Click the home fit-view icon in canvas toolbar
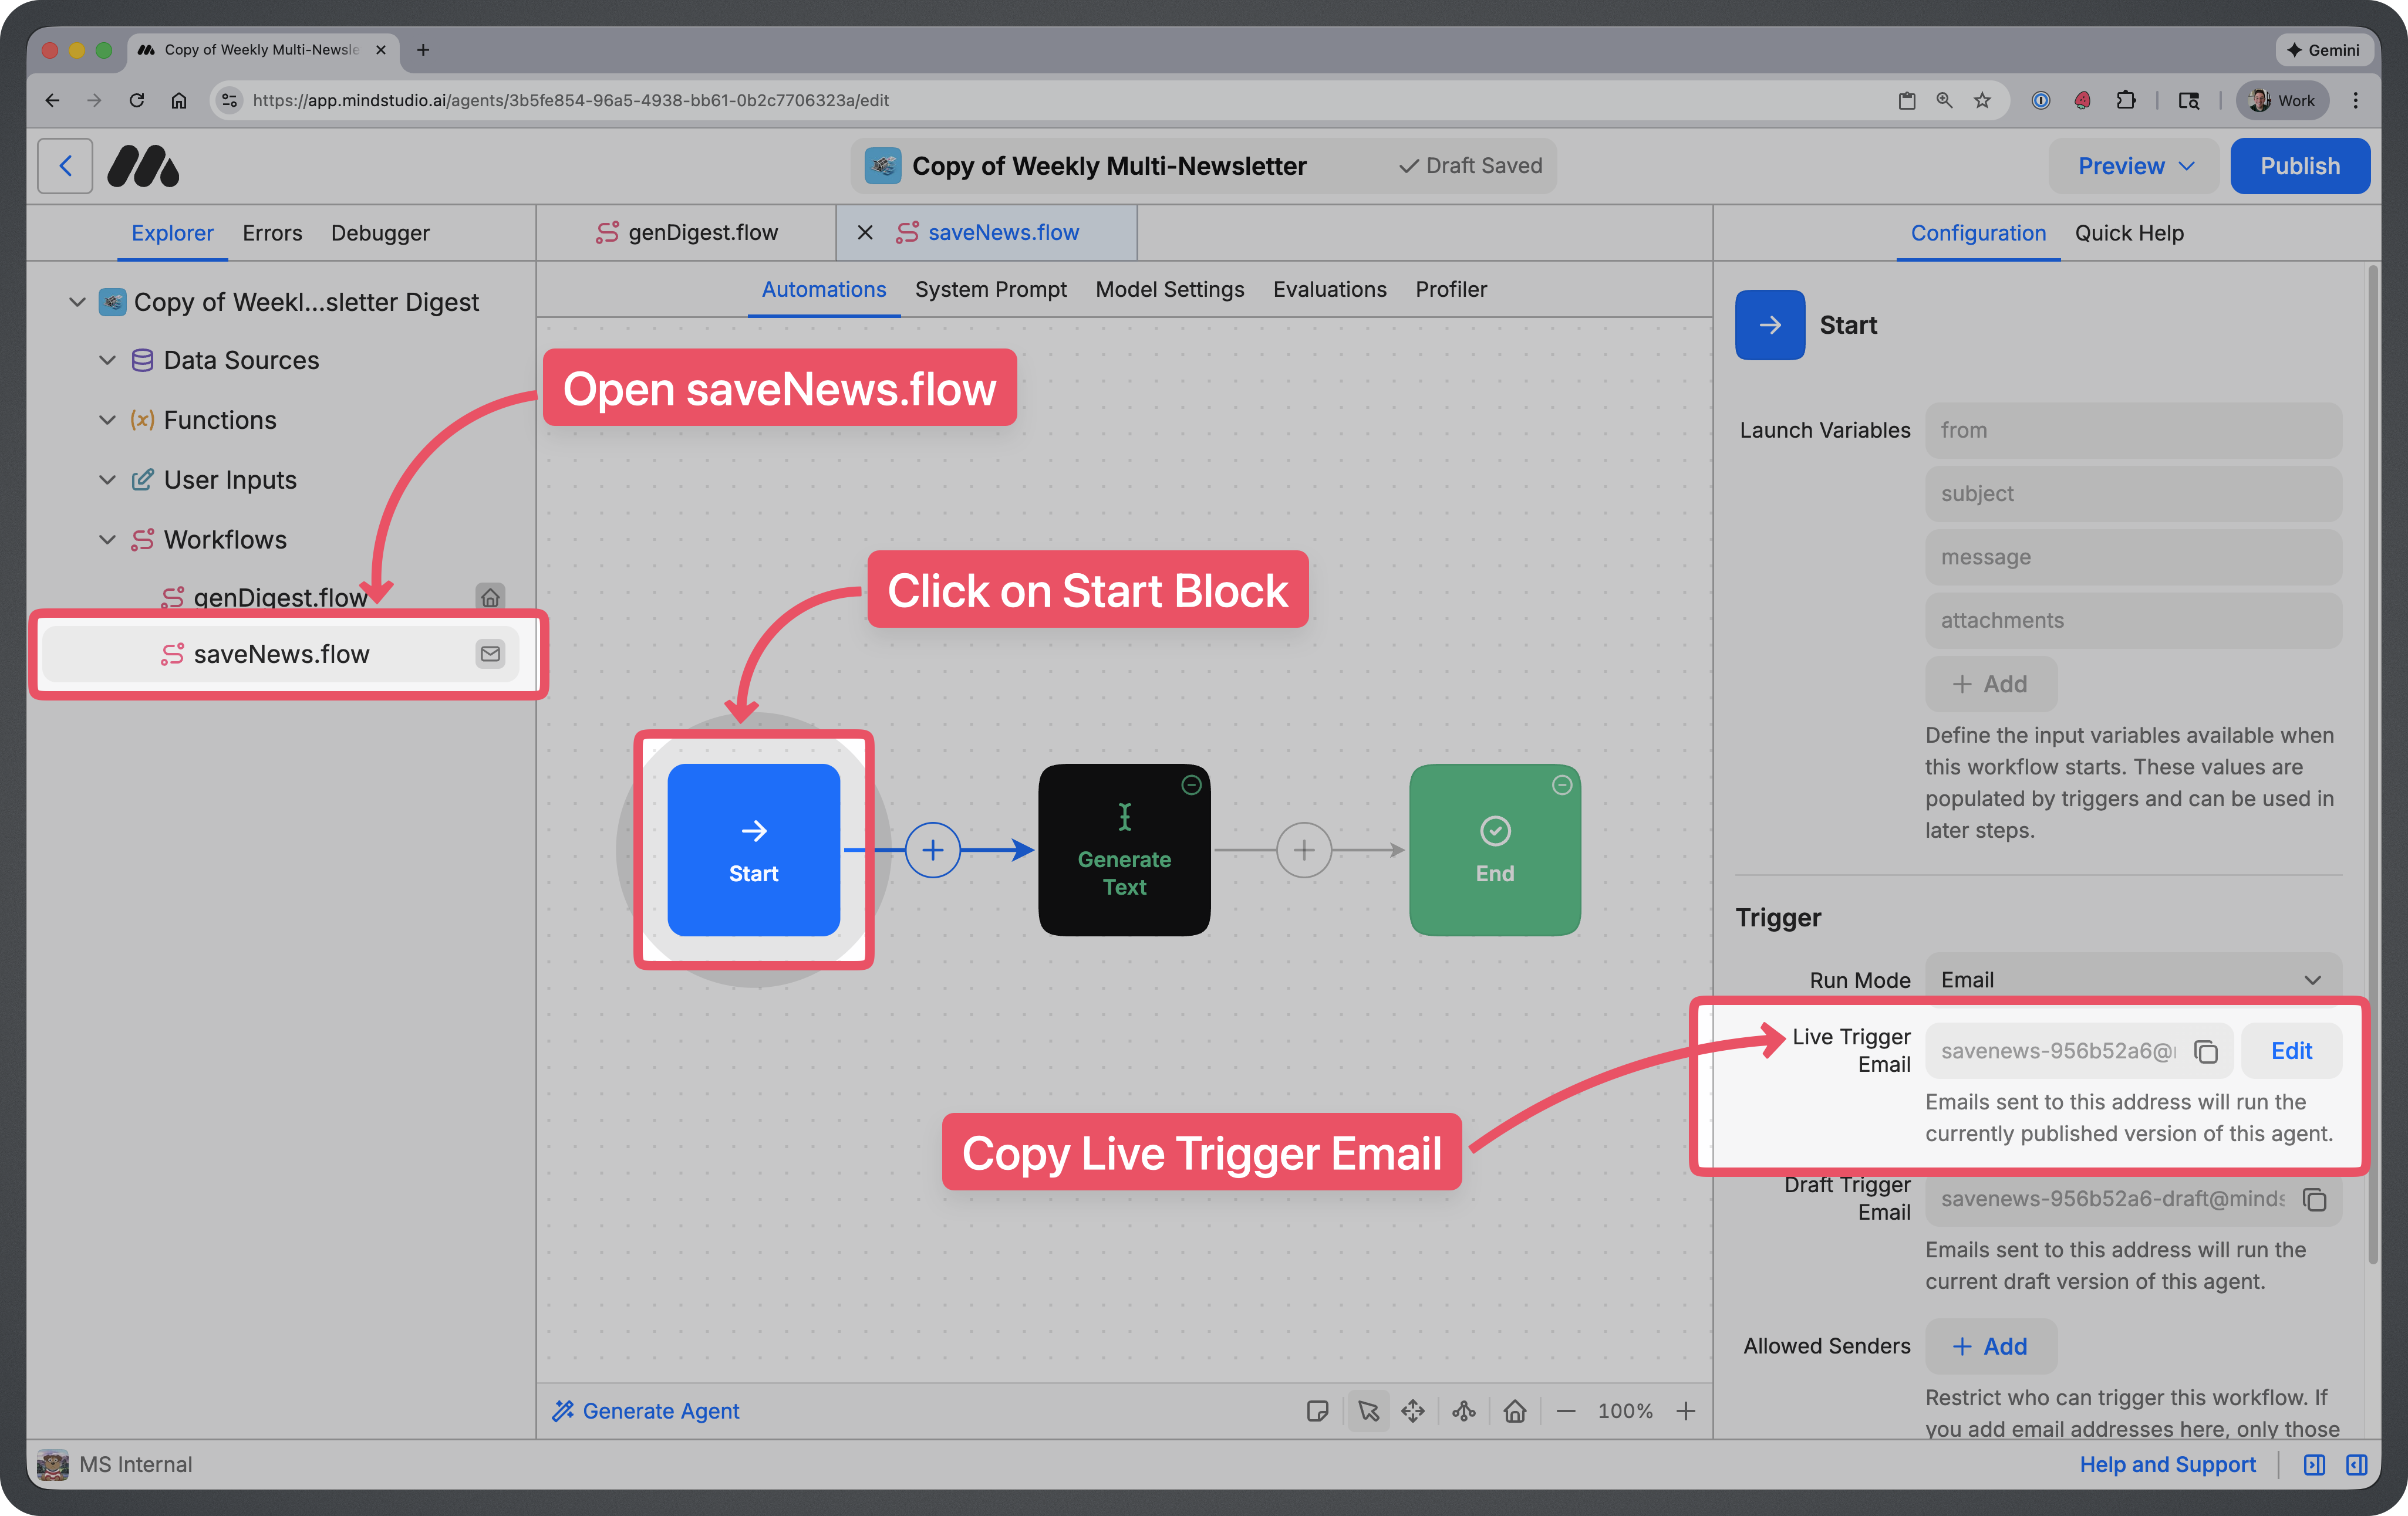 pyautogui.click(x=1515, y=1411)
